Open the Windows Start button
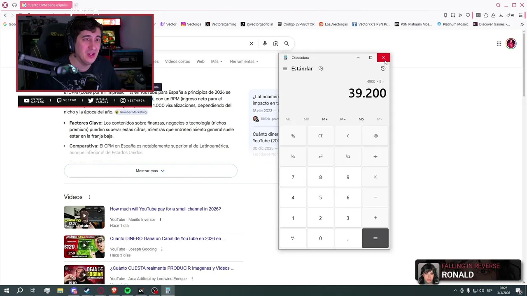527x296 pixels. point(6,291)
